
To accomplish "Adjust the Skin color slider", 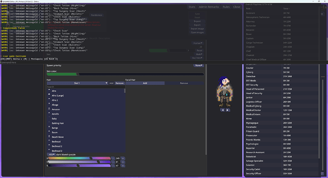I will pyautogui.click(x=125, y=74).
